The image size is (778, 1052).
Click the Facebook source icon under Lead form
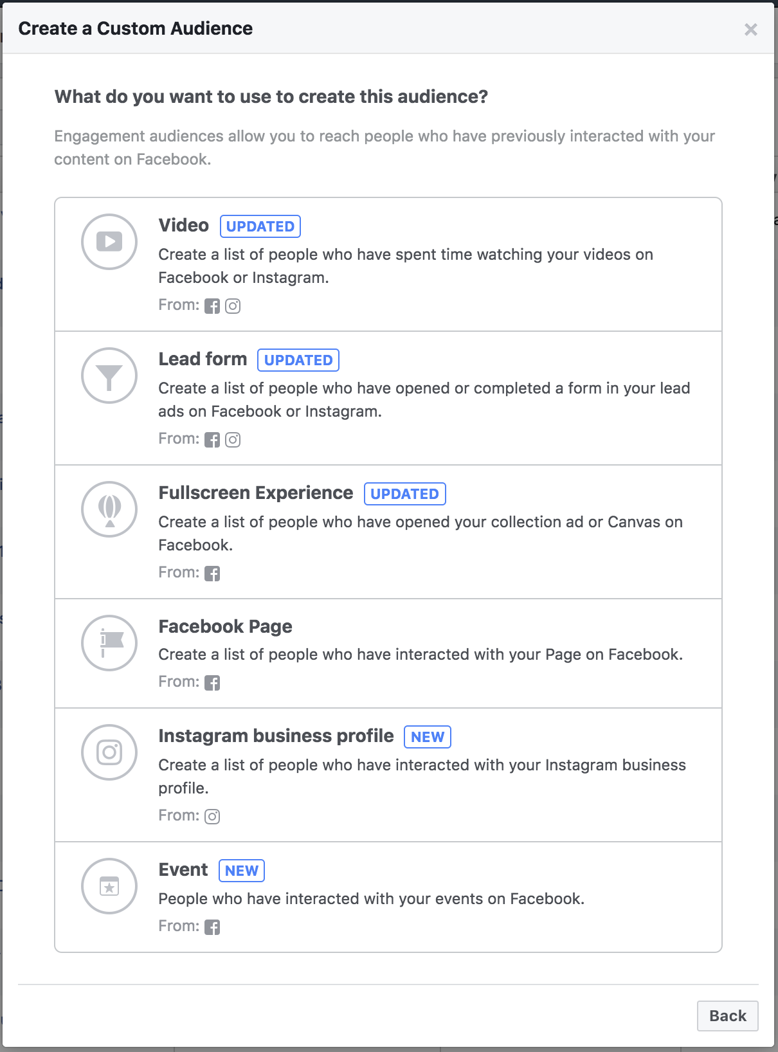[212, 440]
